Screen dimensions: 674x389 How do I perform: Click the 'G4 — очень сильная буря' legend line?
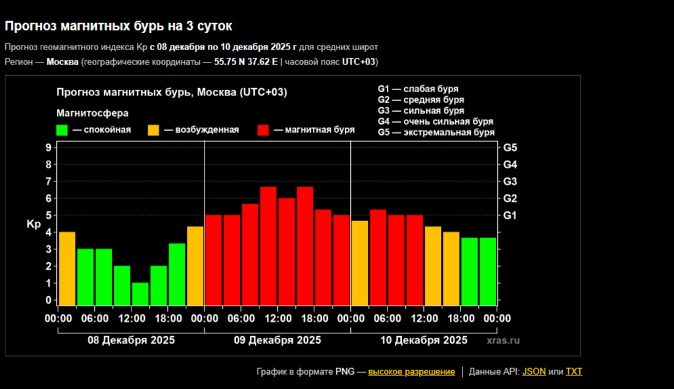click(x=436, y=121)
